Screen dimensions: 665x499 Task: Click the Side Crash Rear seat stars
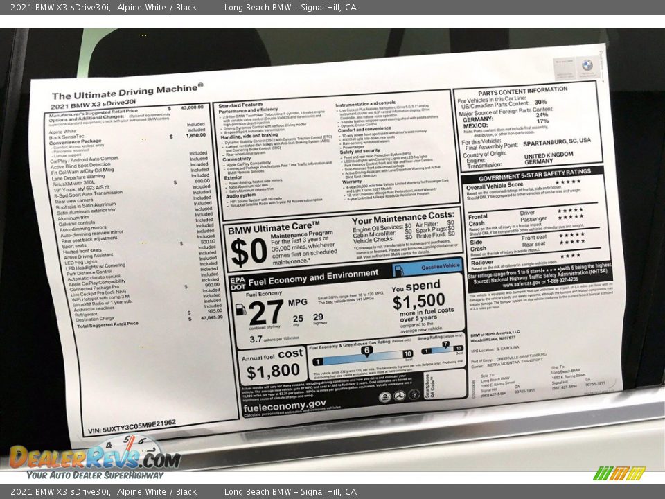(572, 243)
